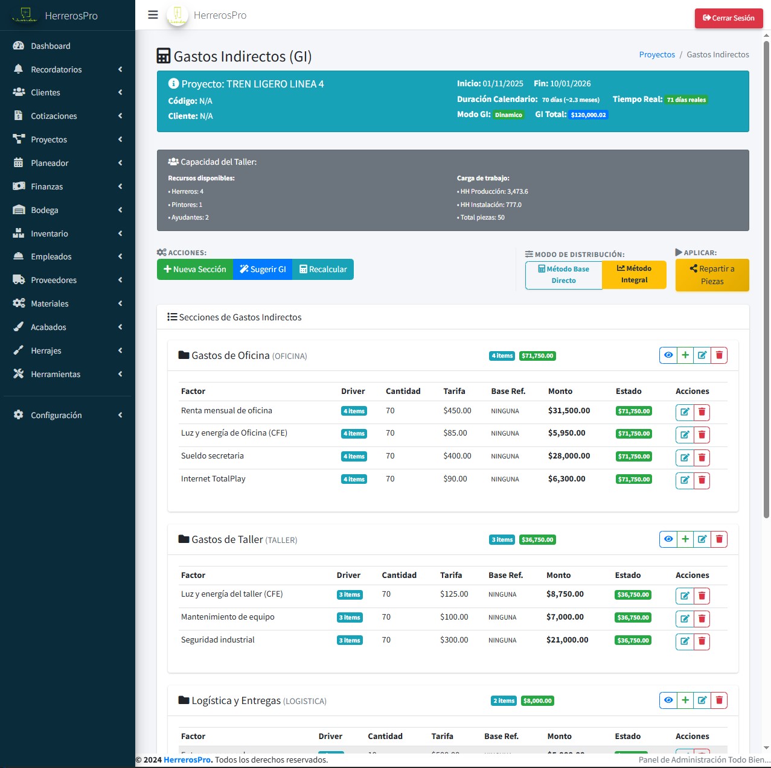Select Método Base Directo distribution mode
The image size is (771, 768).
563,275
